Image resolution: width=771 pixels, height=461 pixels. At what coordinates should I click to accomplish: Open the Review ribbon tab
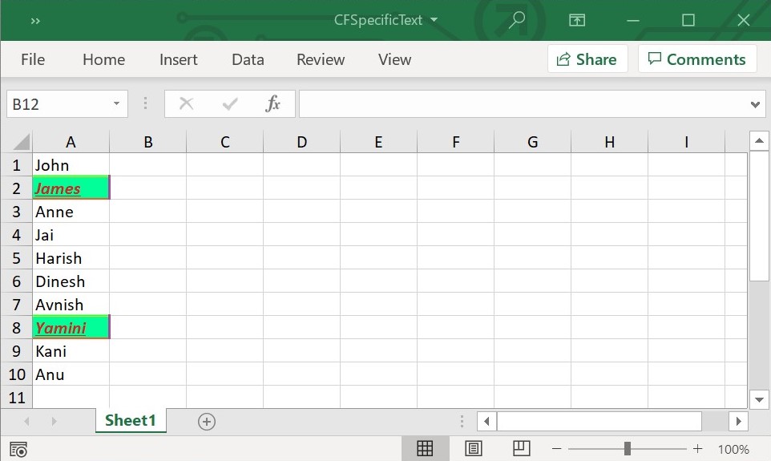(x=321, y=59)
